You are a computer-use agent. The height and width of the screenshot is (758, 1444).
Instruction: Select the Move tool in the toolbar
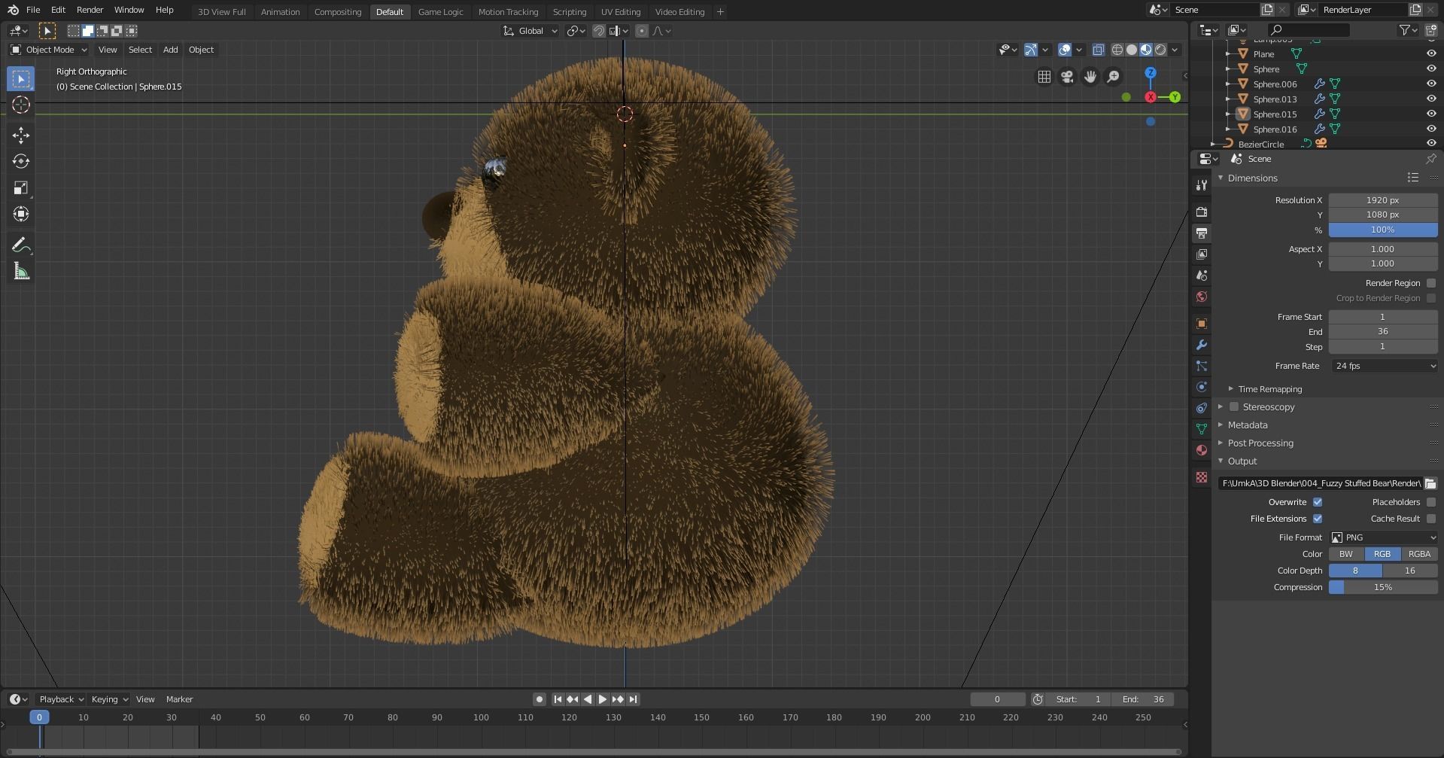[20, 135]
